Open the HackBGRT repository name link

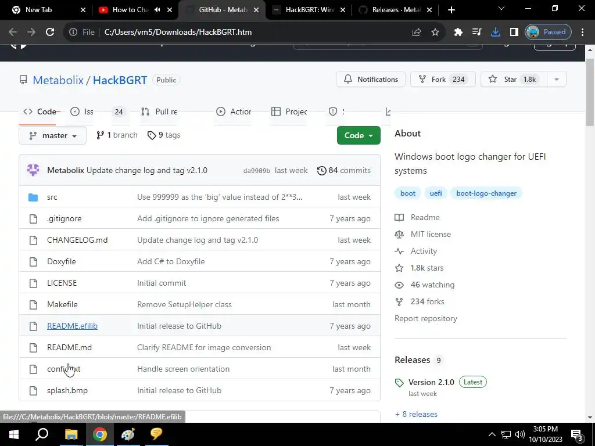120,80
